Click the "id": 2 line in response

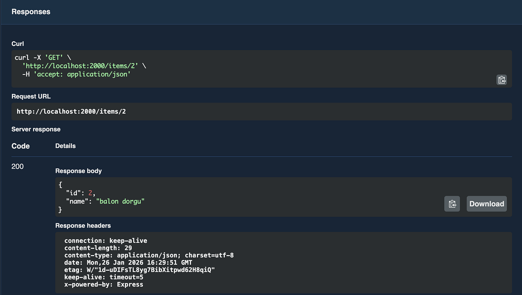(x=81, y=193)
